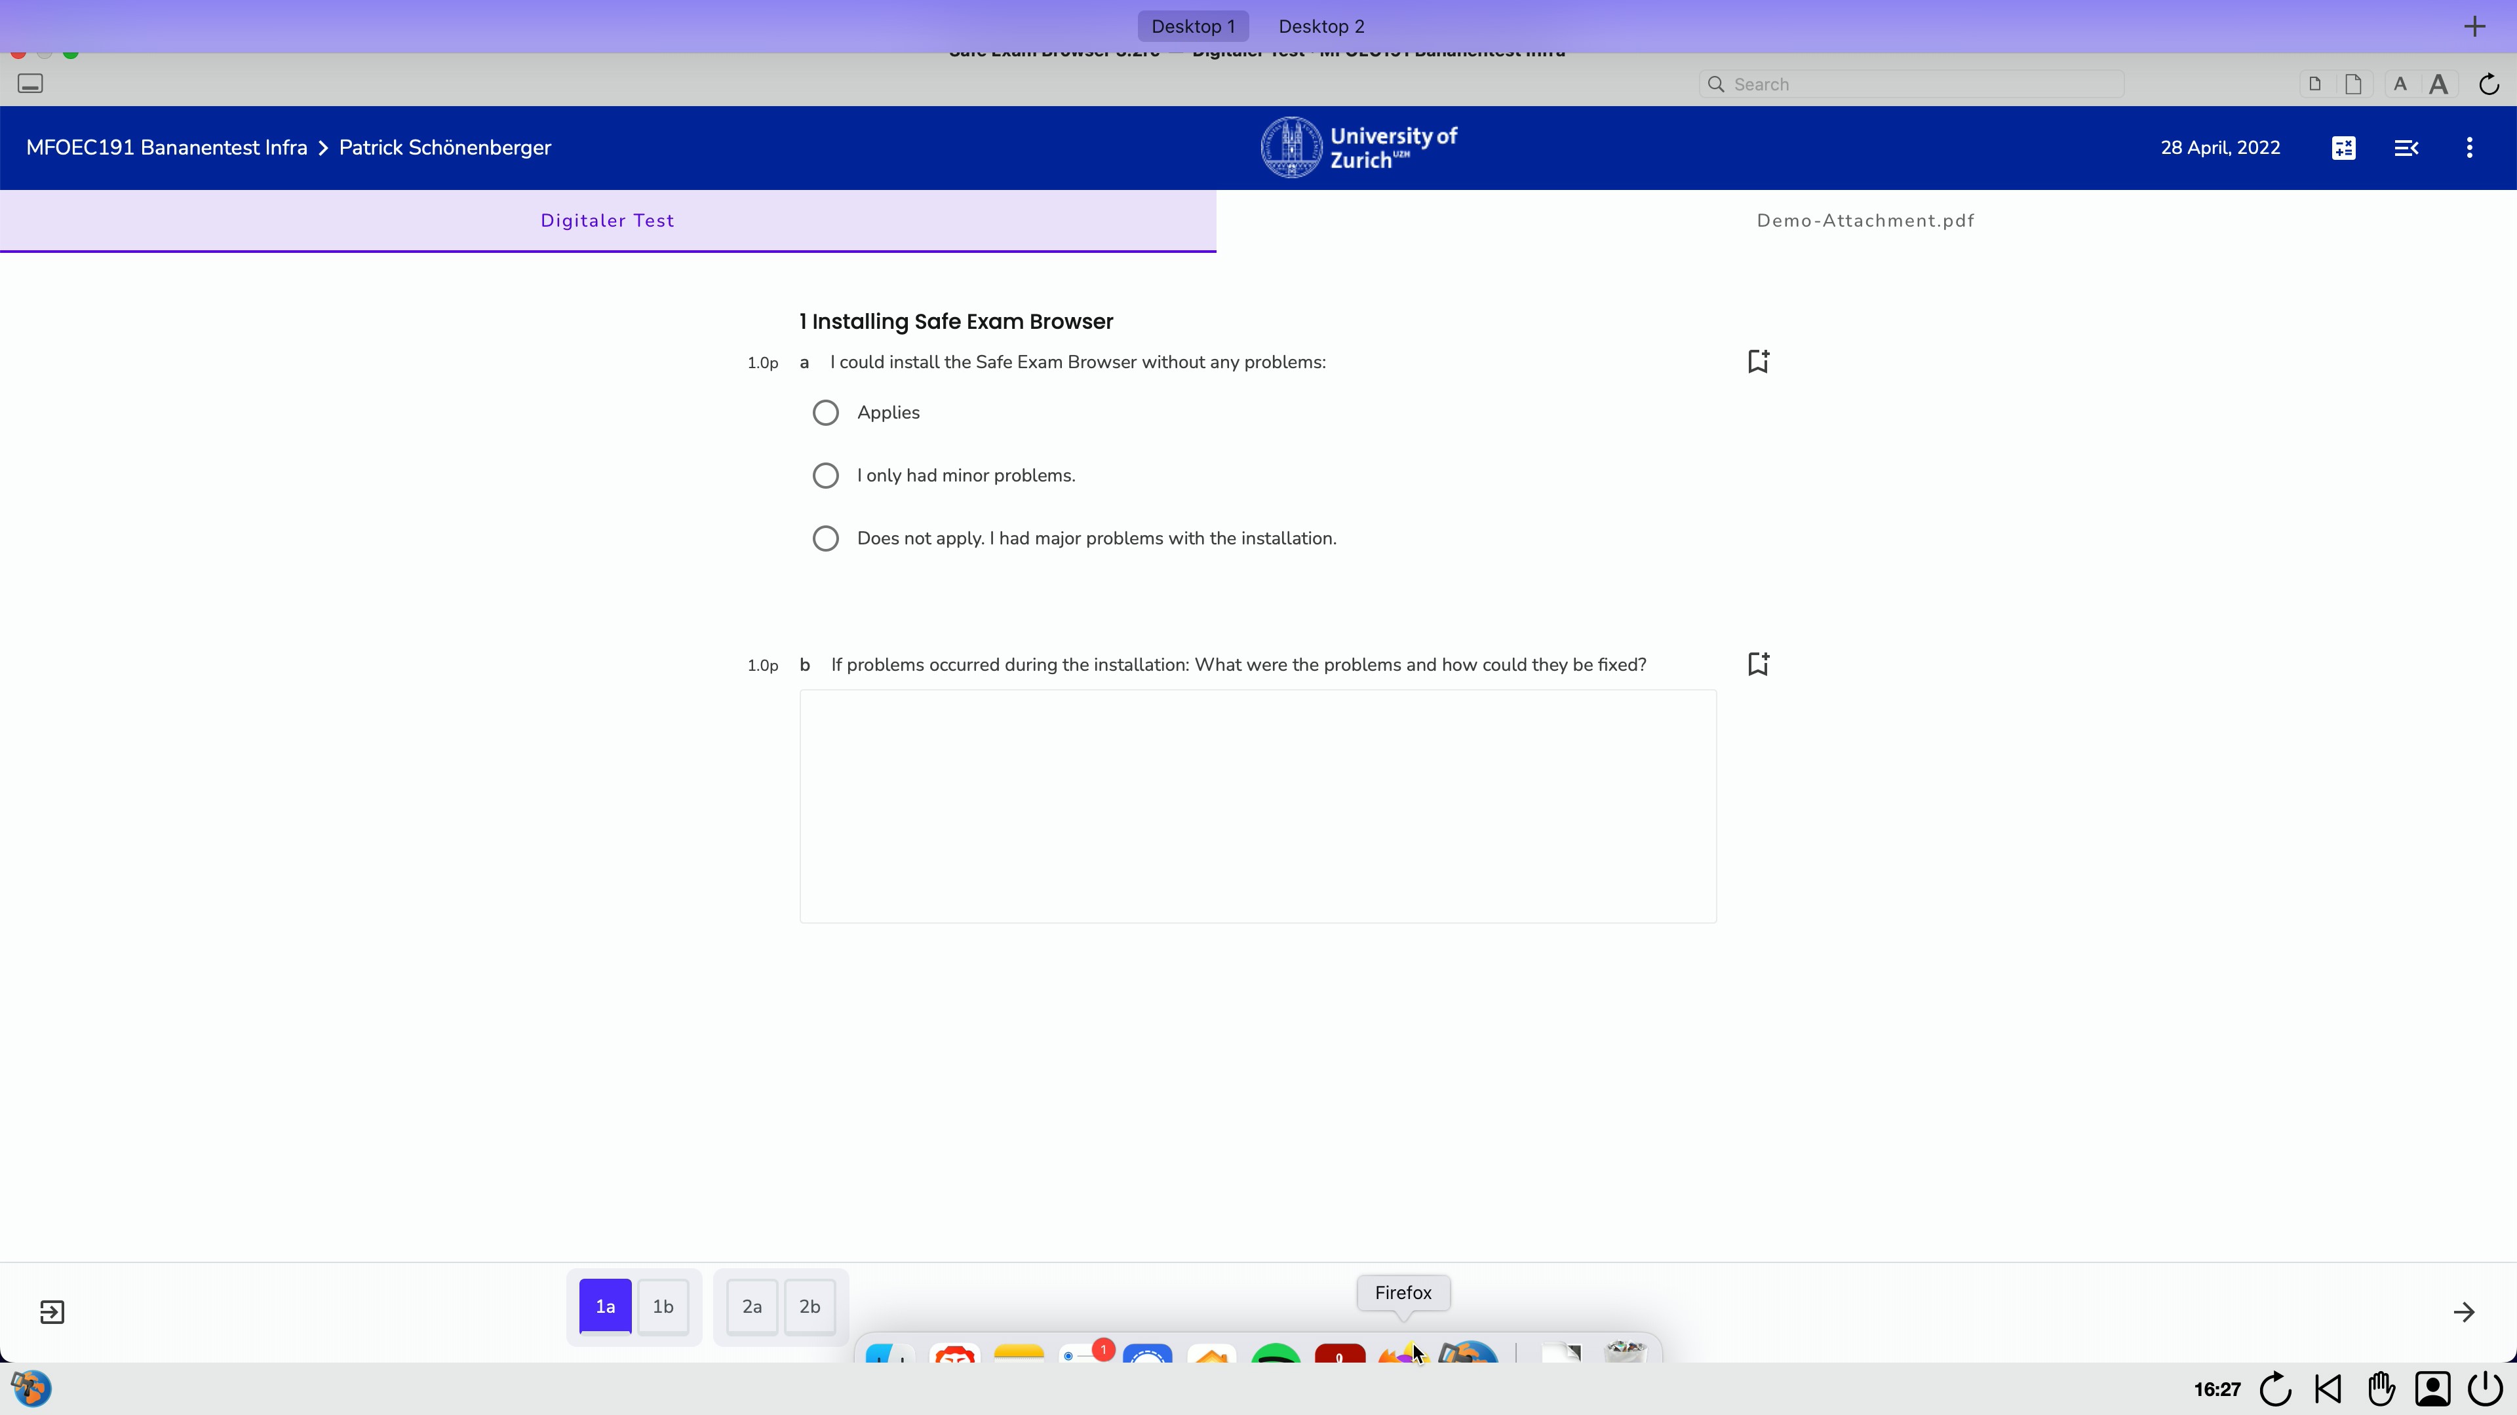Go to question 1b button

[663, 1307]
